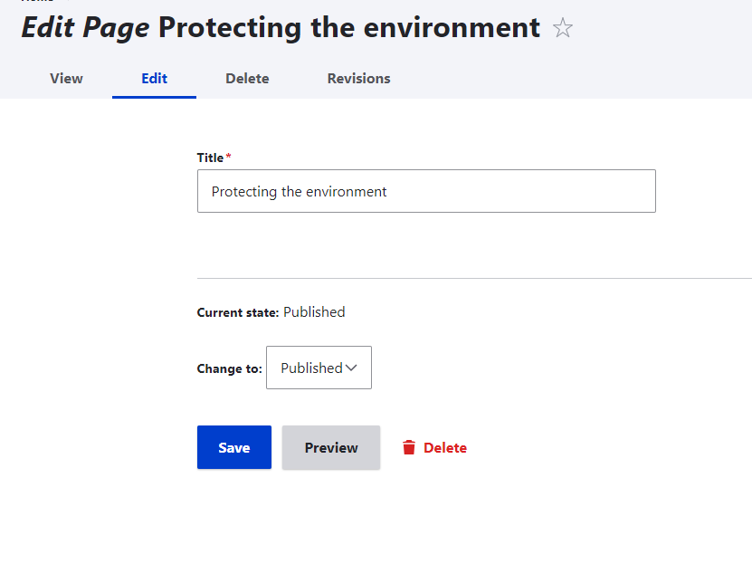The image size is (752, 583).
Task: Select the title Protecting the environment text
Action: click(x=298, y=191)
